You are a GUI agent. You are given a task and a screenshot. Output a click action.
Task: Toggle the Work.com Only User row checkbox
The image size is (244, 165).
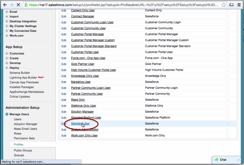coord(227,136)
